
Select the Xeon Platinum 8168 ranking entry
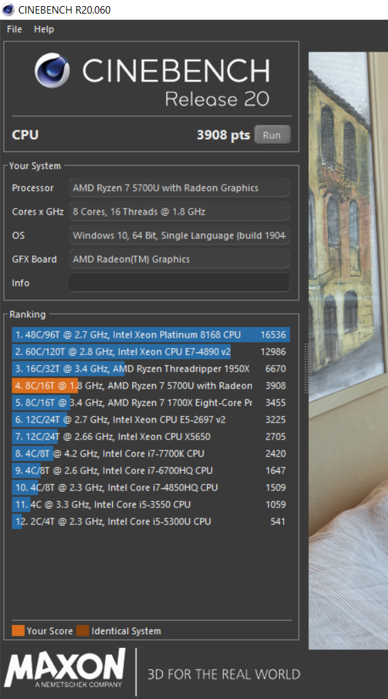tap(151, 335)
